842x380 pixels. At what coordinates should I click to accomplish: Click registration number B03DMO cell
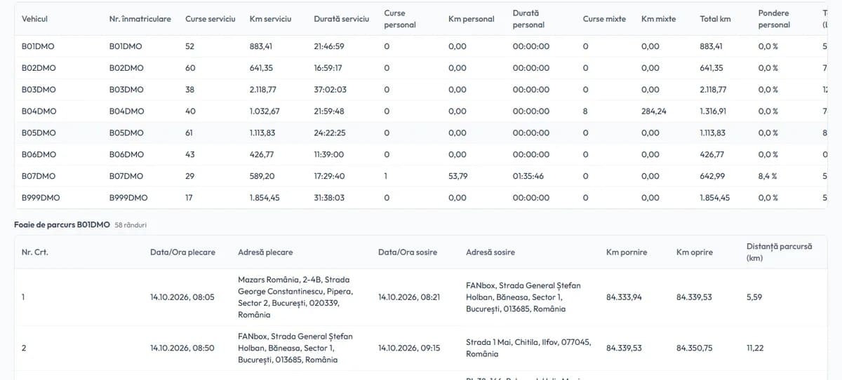126,90
